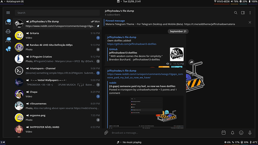Click the unread badge 4 on orgasmo.png
258x145 pixels.
(98, 120)
